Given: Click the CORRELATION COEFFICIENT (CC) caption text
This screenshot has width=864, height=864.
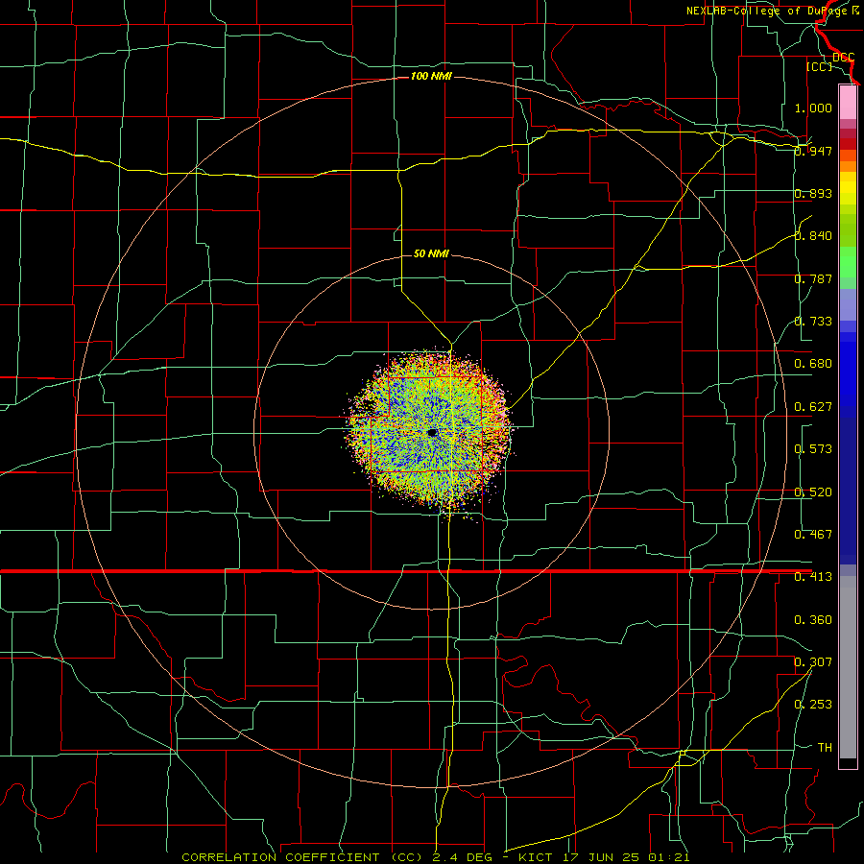Looking at the screenshot, I should pyautogui.click(x=302, y=857).
